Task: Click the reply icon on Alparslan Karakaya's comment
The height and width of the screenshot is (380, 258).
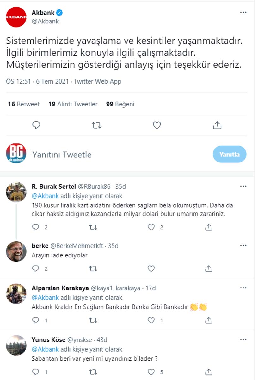Action: [x=35, y=320]
